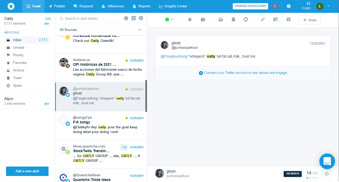Screen dimensions: 339x182
Task: Switch to the Respond tab
Action: 83,6
